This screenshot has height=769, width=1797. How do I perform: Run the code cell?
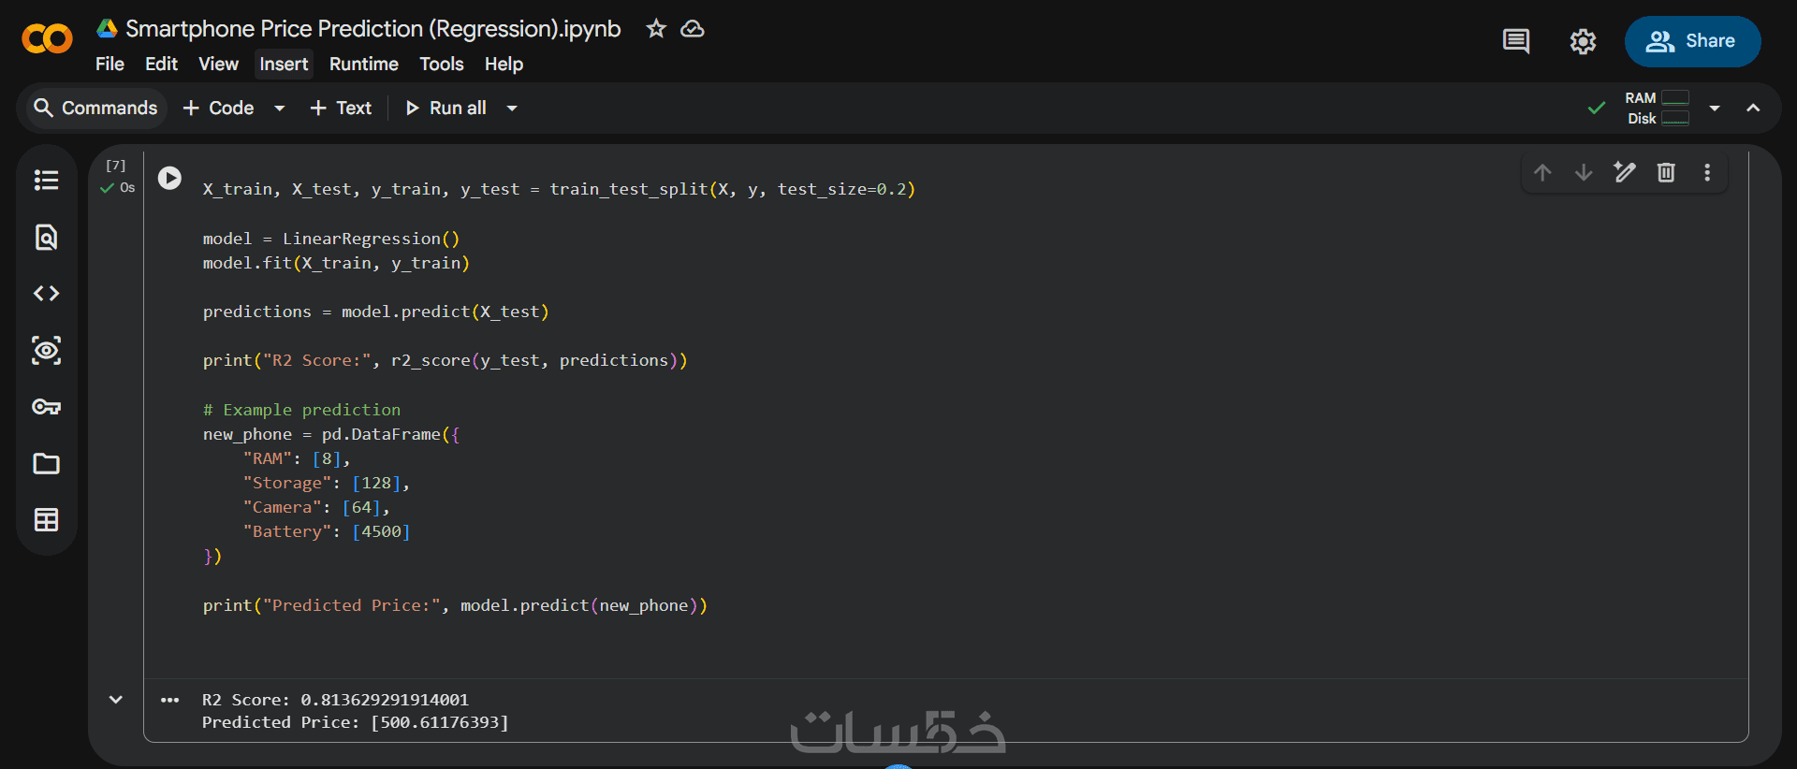click(x=169, y=178)
